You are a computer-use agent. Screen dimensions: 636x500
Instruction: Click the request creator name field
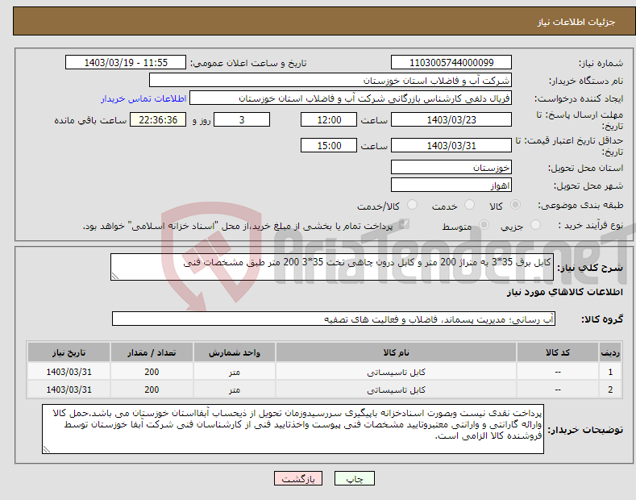351,98
